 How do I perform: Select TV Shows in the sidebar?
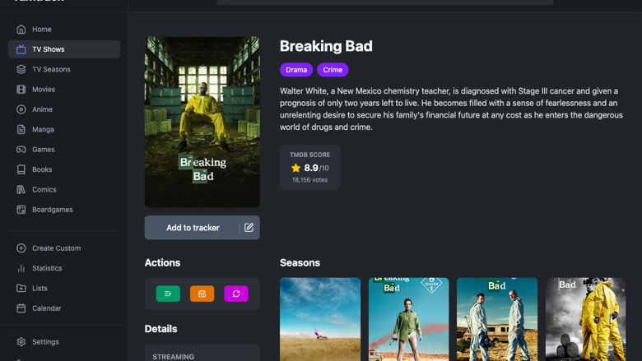click(64, 49)
